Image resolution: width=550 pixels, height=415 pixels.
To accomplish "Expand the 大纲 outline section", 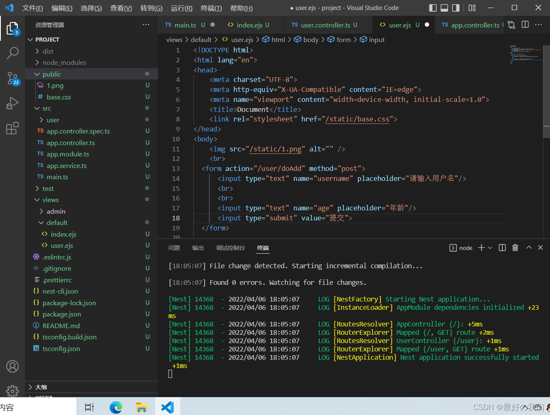I will 91,387.
